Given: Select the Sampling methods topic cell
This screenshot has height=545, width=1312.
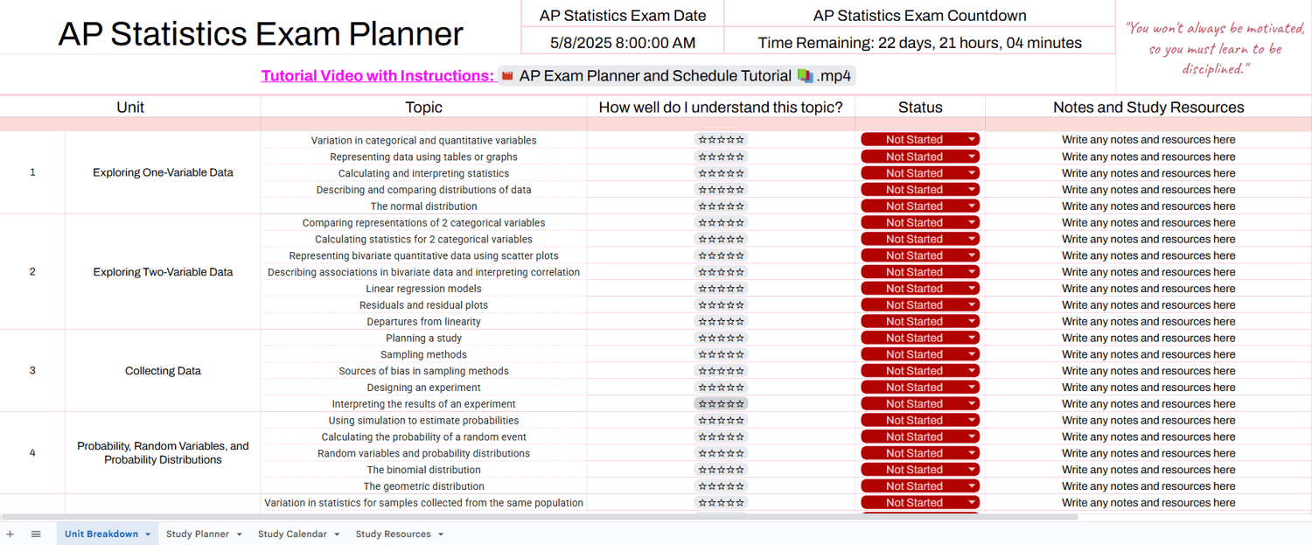Looking at the screenshot, I should (x=423, y=354).
